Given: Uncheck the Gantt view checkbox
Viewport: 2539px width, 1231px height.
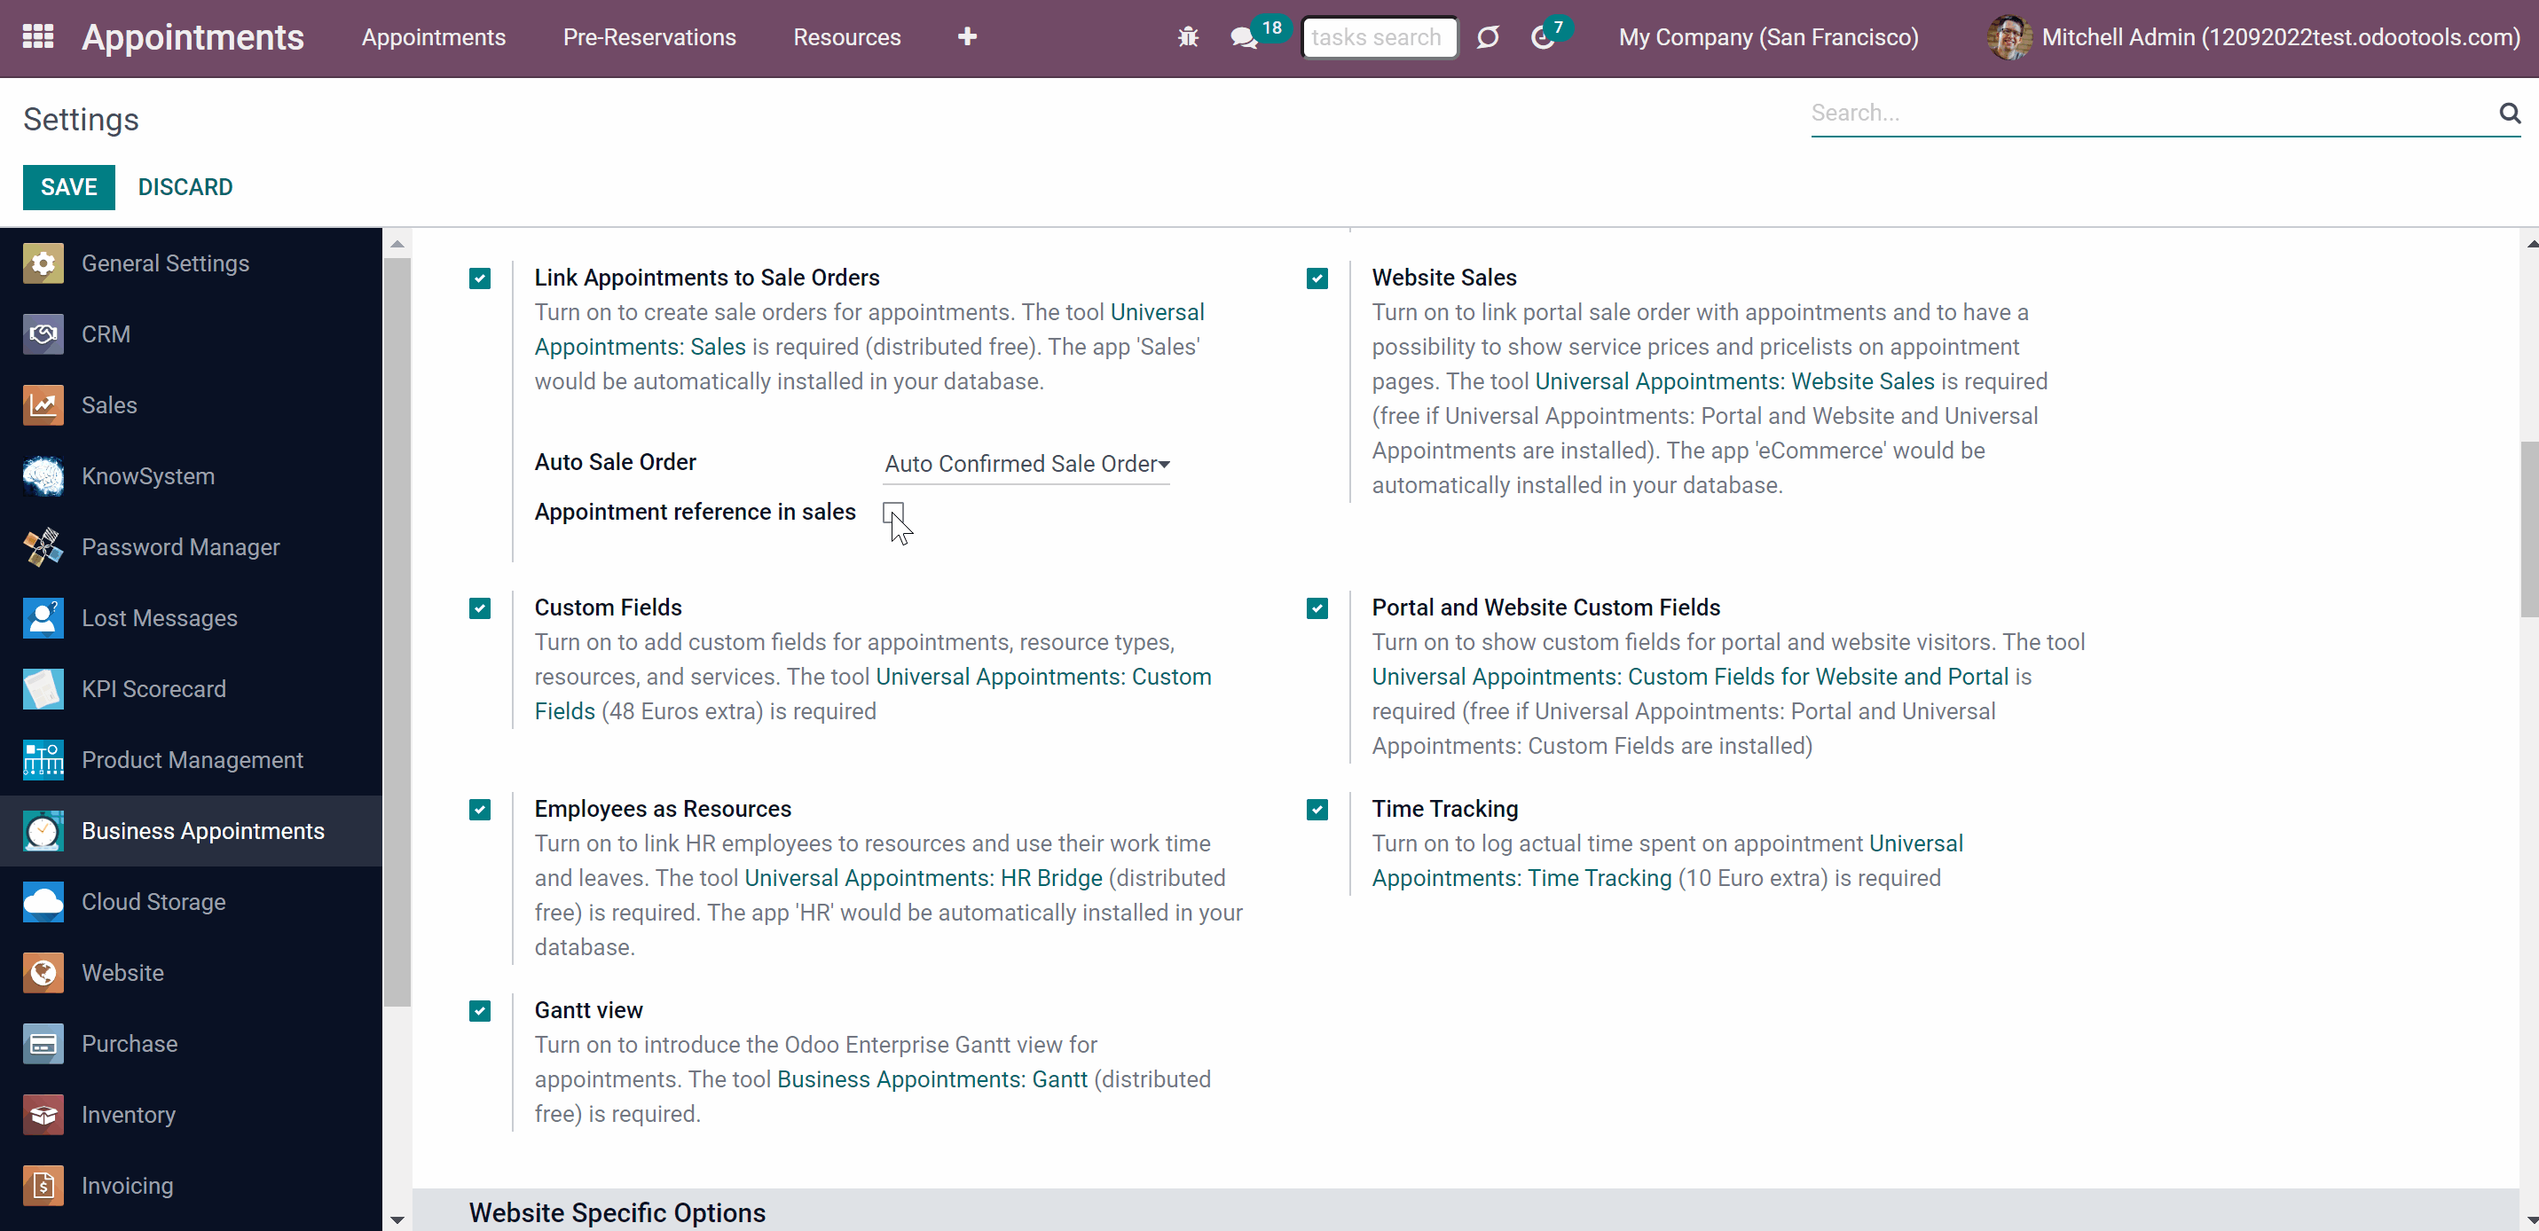Looking at the screenshot, I should pyautogui.click(x=480, y=1011).
